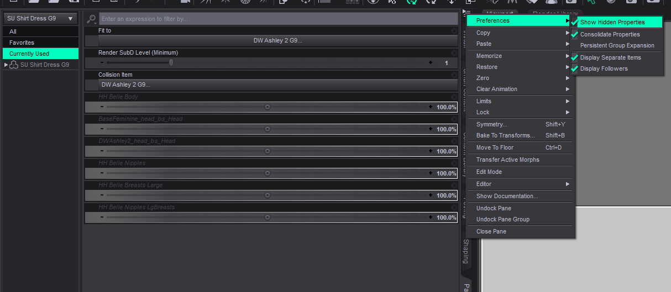Open the SU Shirt Dress G9 dropdown

pyautogui.click(x=40, y=19)
